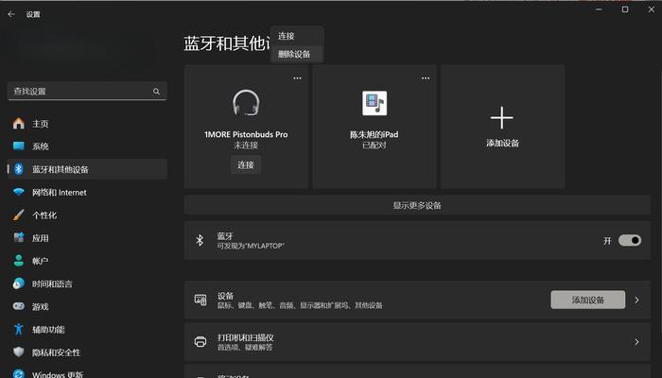This screenshot has height=378, width=662.
Task: Click the 应用 apps icon
Action: click(x=19, y=238)
